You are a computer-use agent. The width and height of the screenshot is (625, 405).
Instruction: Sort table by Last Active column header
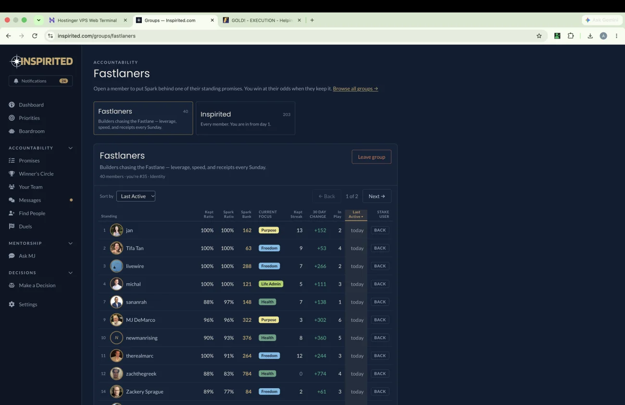click(x=356, y=215)
